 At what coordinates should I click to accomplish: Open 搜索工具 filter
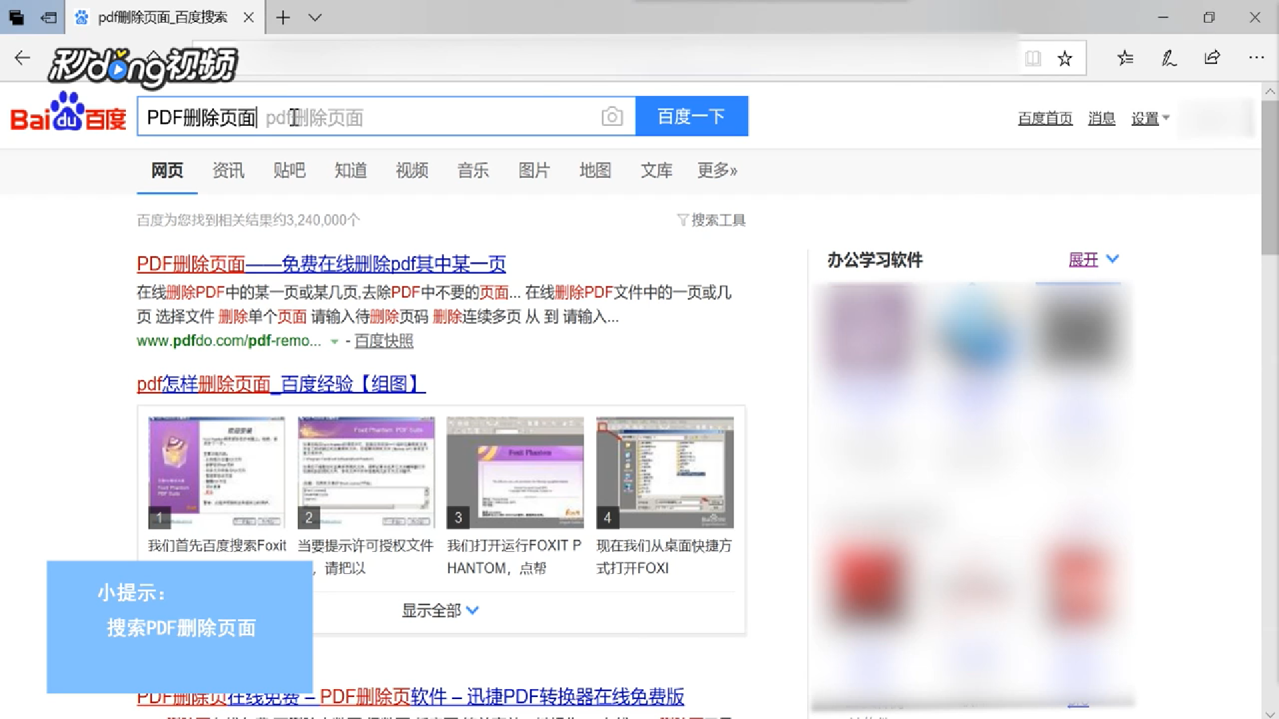711,220
